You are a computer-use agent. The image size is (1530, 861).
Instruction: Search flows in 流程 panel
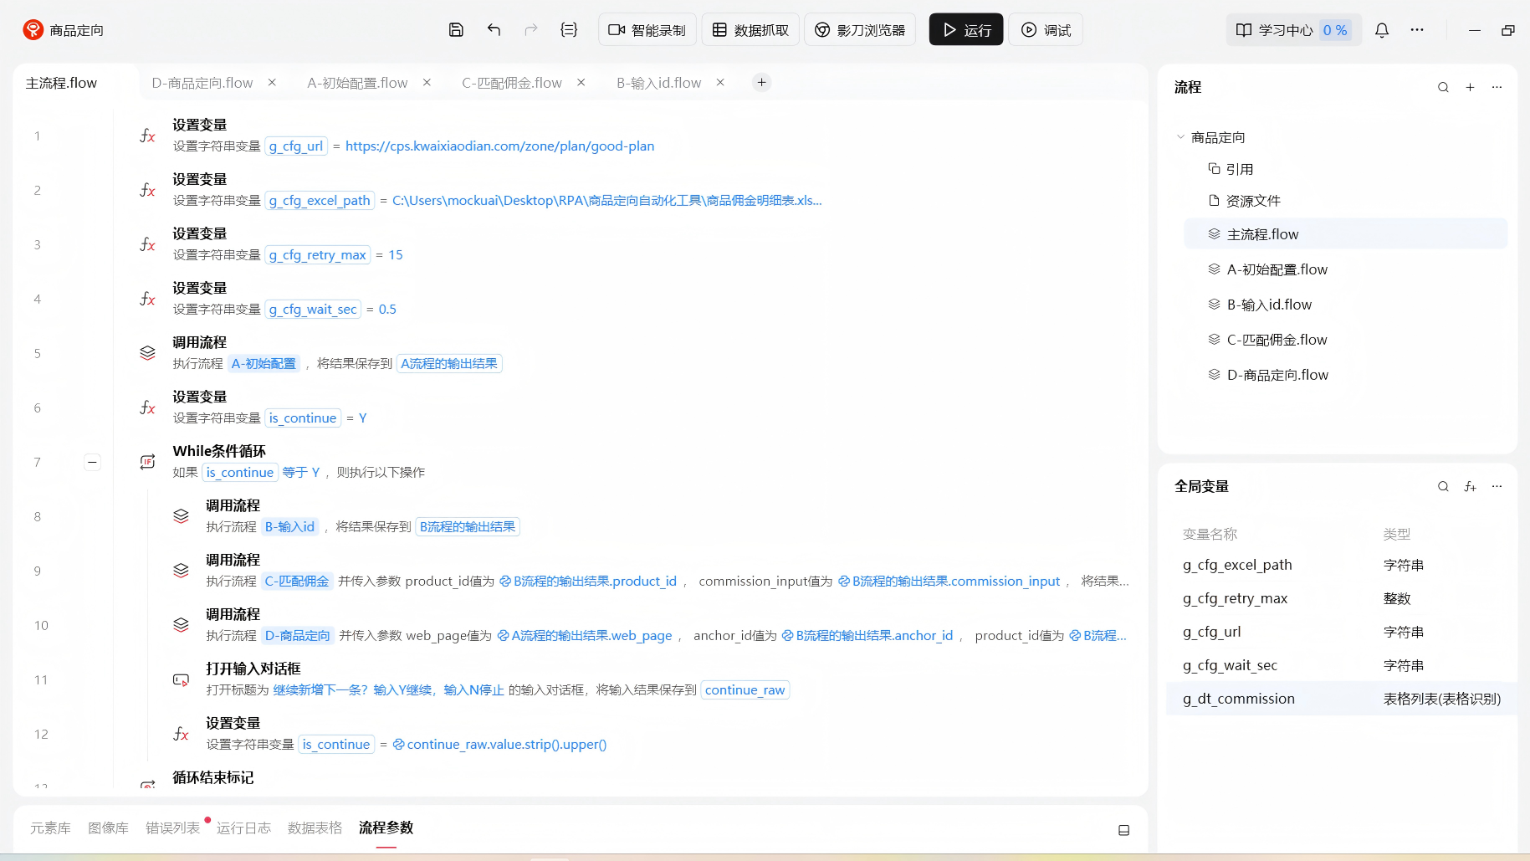click(1443, 87)
